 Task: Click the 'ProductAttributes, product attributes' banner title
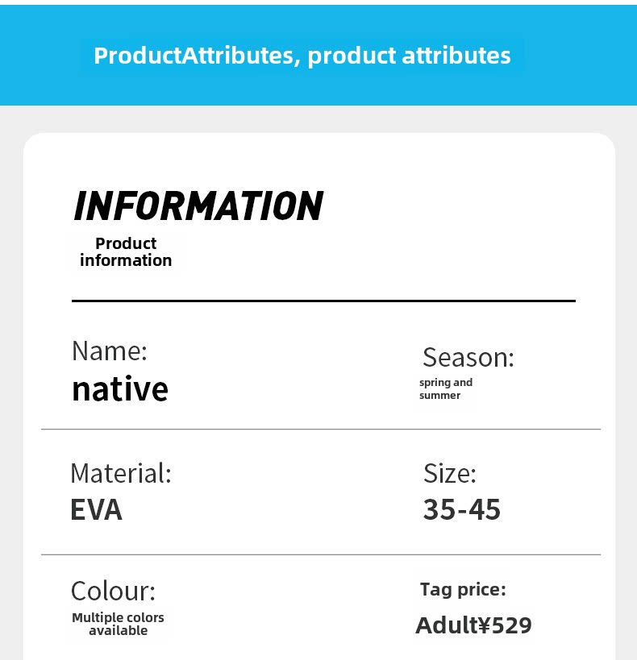click(302, 56)
